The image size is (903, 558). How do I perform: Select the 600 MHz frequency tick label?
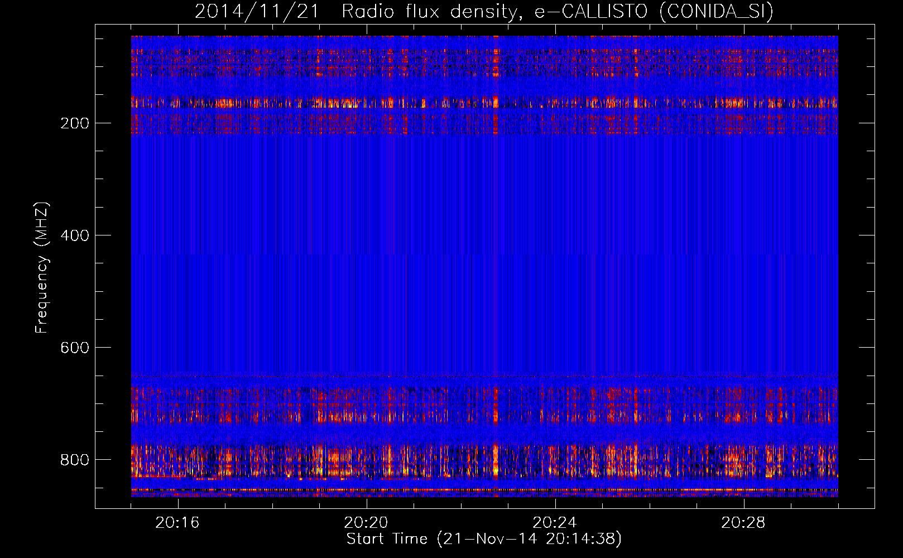pyautogui.click(x=74, y=348)
